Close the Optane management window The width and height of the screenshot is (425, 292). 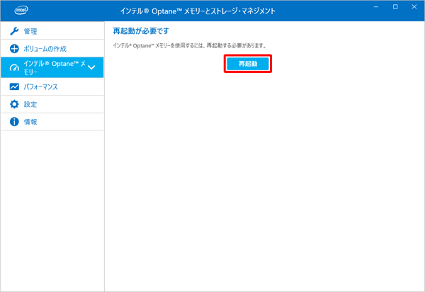pyautogui.click(x=414, y=7)
